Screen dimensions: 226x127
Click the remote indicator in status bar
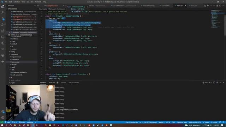click(2, 122)
